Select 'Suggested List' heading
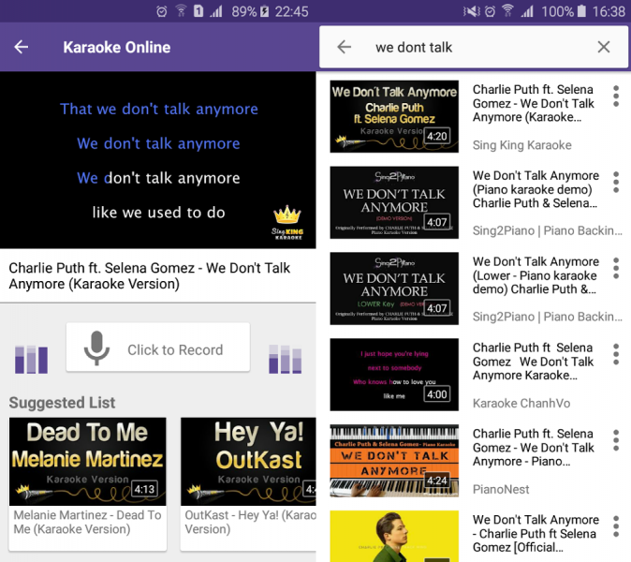 coord(62,403)
